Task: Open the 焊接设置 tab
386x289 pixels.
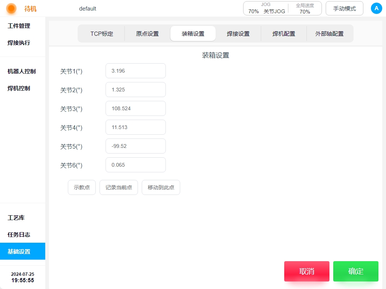Action: click(238, 33)
